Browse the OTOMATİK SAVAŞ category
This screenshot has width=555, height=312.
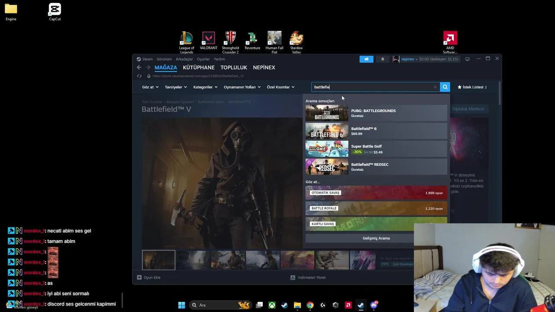(x=376, y=193)
